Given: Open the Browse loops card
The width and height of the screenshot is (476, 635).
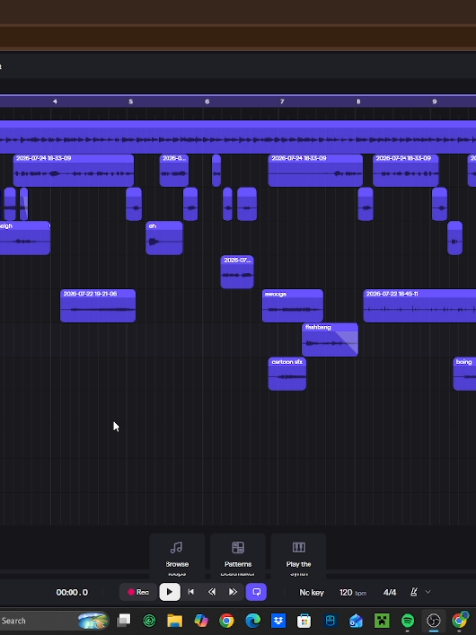Looking at the screenshot, I should coord(177,557).
